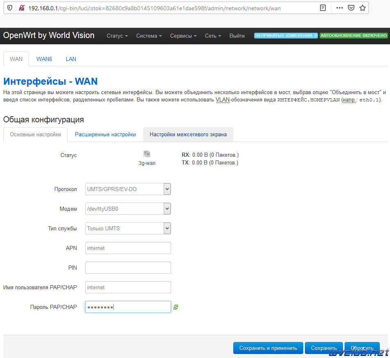390x358 pixels.
Task: Click the 3g-wan interface status icon
Action: coord(147,154)
